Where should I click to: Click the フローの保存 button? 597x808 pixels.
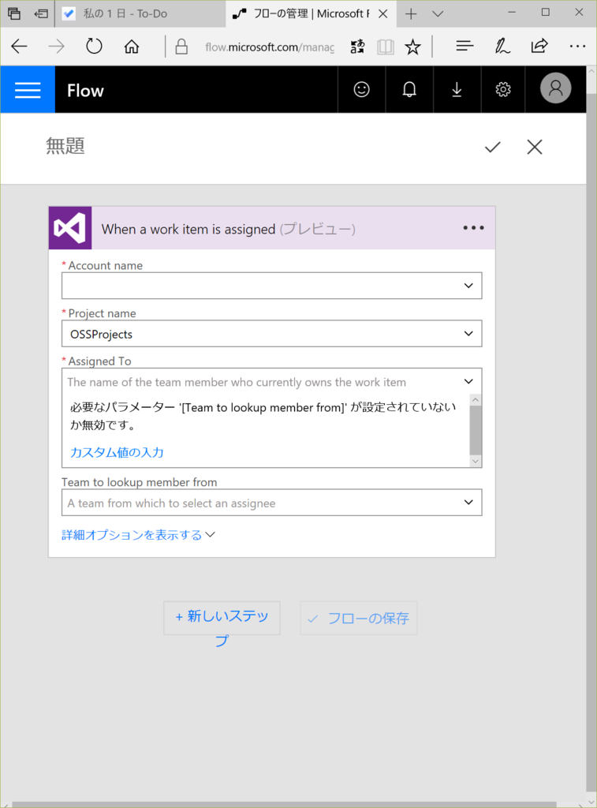(x=359, y=618)
